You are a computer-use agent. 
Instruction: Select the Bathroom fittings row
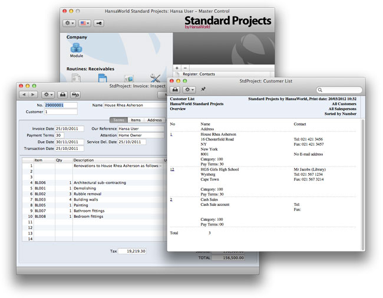point(94,211)
